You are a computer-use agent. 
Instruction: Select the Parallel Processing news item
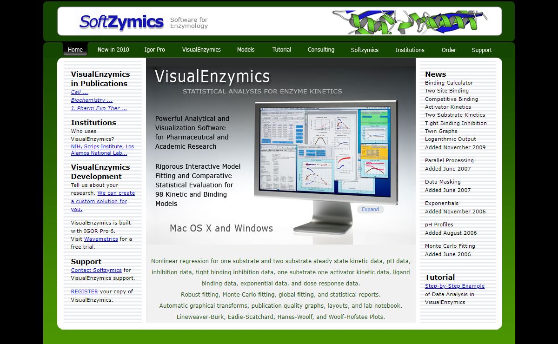pos(449,160)
